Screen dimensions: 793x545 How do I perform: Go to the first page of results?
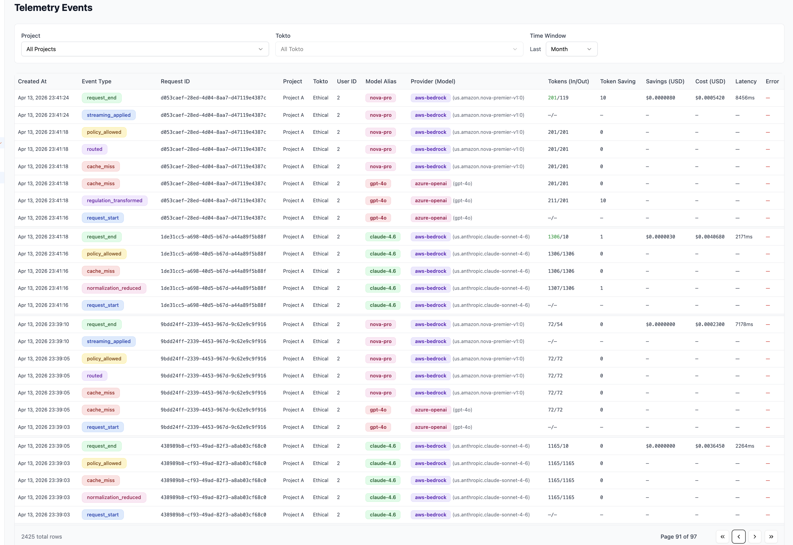[x=722, y=536]
